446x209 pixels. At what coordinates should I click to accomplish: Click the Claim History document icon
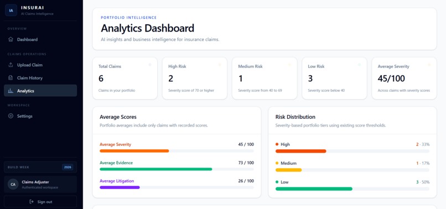pos(11,77)
